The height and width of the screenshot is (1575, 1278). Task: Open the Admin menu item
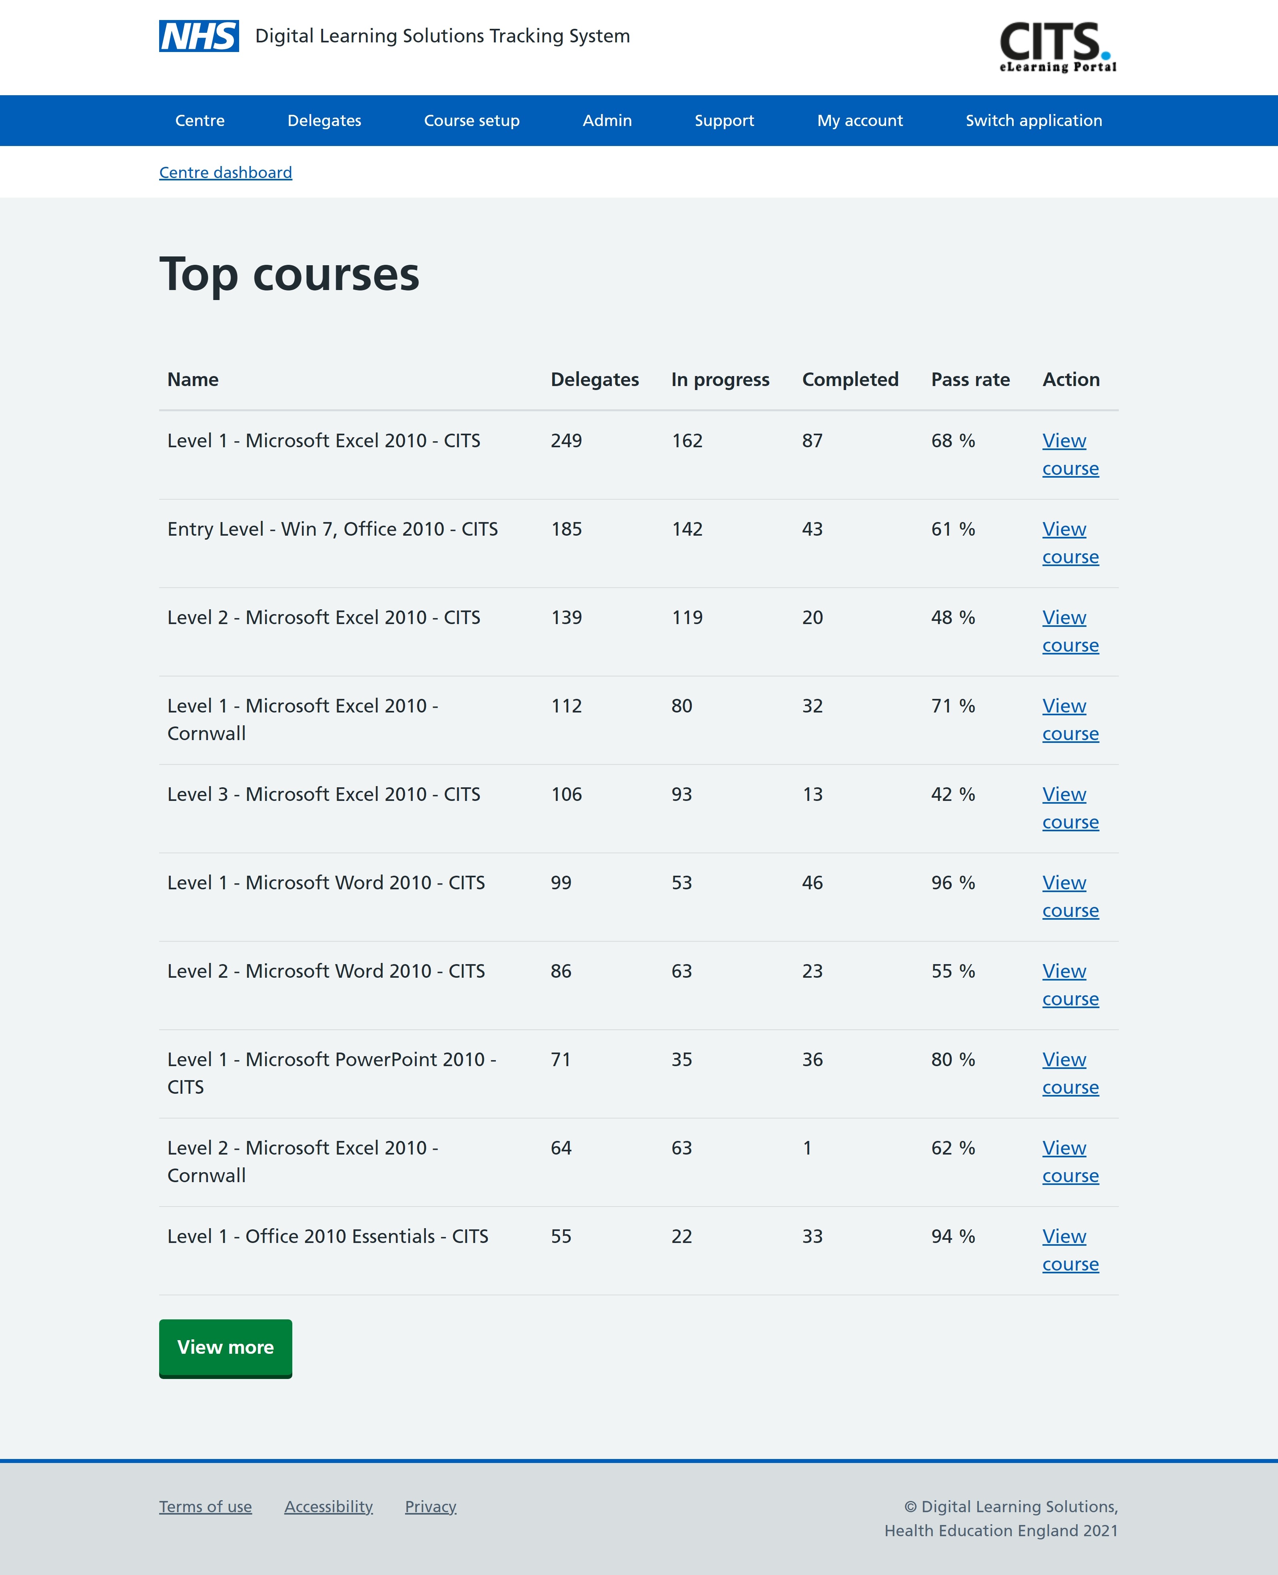pyautogui.click(x=607, y=120)
